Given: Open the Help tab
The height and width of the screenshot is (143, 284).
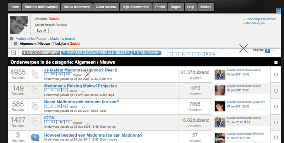Looking at the screenshot, I should coord(191,7).
